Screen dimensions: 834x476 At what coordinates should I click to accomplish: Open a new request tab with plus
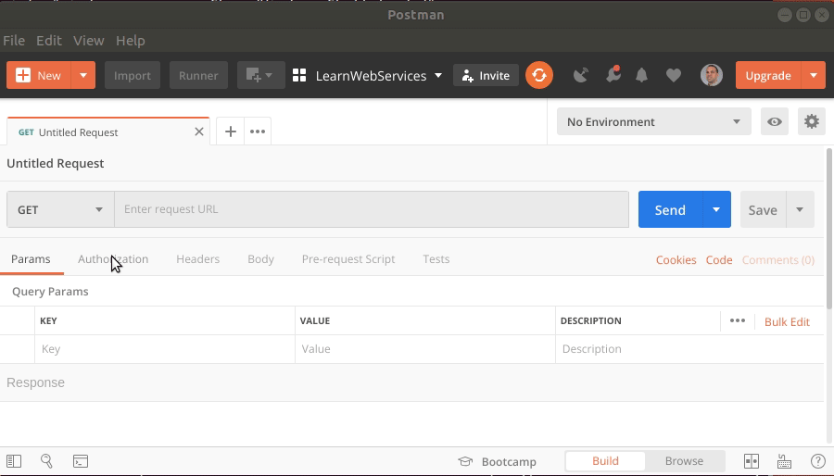[x=231, y=132]
